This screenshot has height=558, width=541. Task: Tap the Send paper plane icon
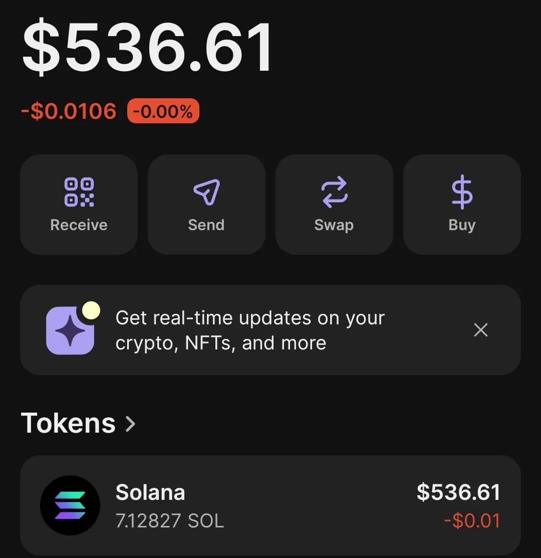point(206,192)
